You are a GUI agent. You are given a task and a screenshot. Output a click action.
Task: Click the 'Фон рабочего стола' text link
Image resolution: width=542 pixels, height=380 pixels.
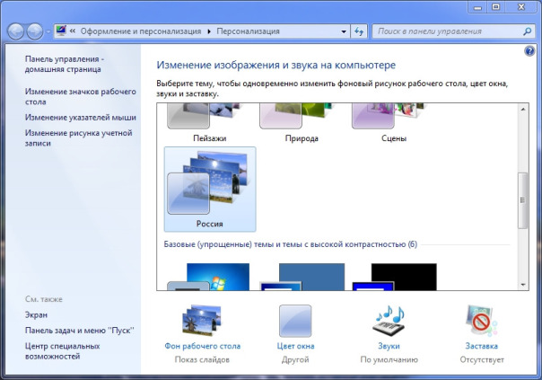(x=203, y=346)
